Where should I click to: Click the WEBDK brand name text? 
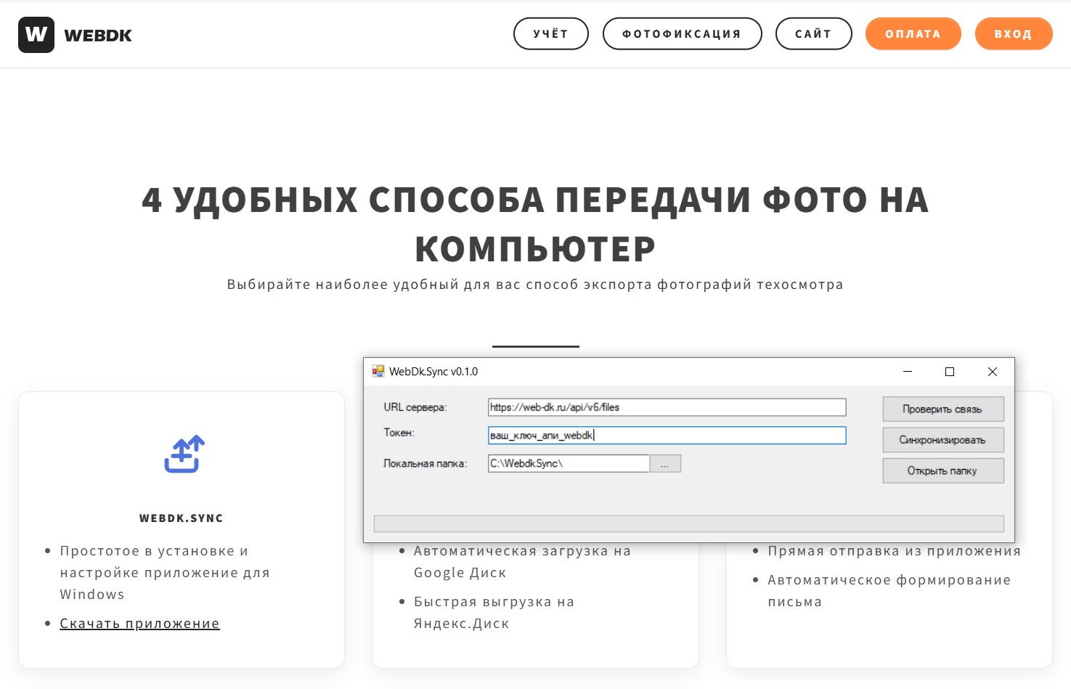tap(98, 36)
